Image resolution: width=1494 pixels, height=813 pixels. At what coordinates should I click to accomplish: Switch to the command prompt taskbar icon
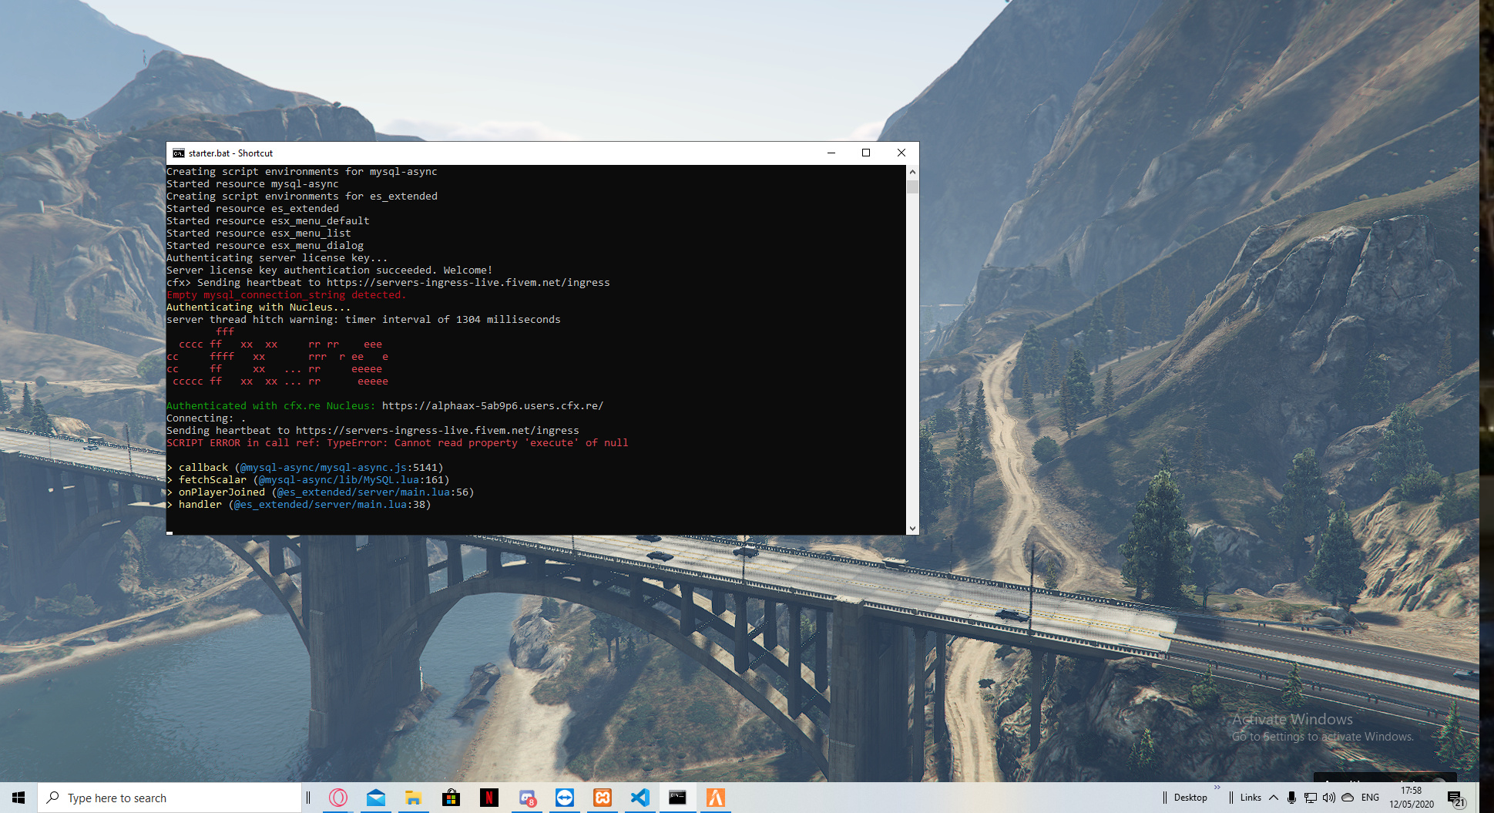(x=678, y=798)
